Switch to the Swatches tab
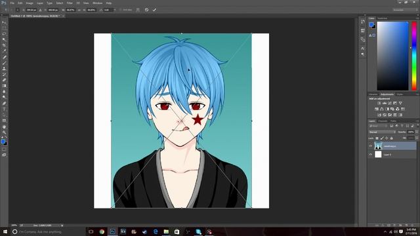420x236 pixels. (382, 18)
